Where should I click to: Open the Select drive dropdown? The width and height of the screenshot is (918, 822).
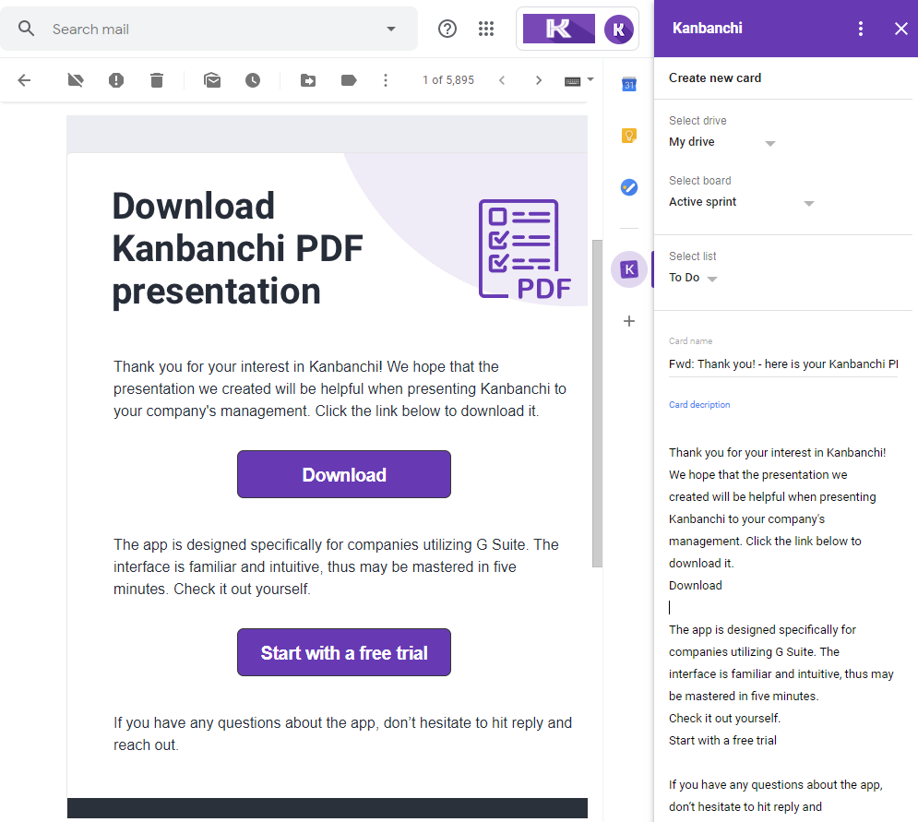[722, 142]
